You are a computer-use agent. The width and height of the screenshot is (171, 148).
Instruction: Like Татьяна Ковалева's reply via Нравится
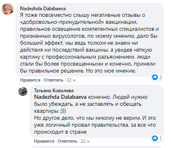pos(44,141)
